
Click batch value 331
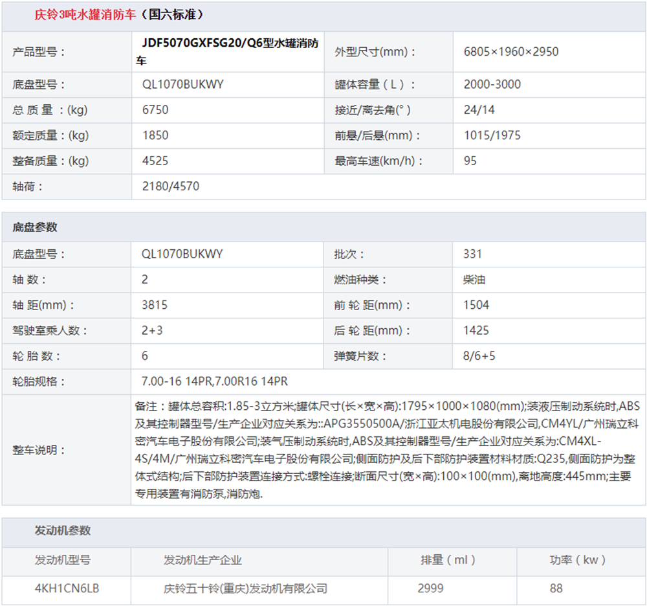point(472,254)
